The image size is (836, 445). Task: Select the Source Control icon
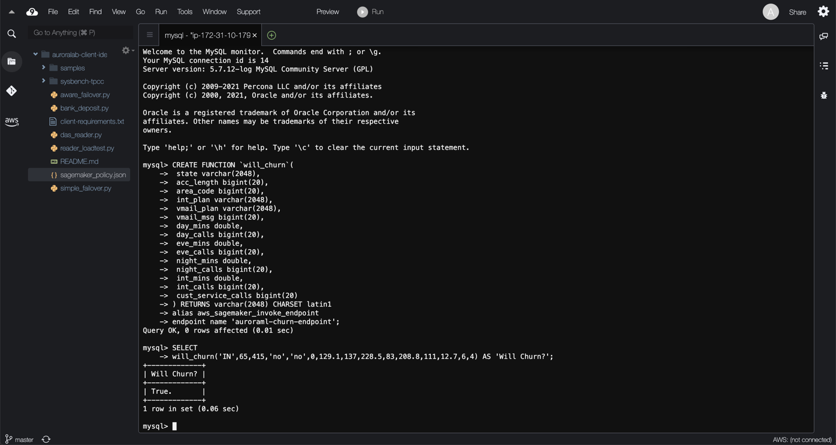coord(12,91)
